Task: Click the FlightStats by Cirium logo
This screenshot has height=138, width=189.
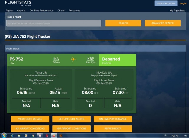Action: (18, 3)
